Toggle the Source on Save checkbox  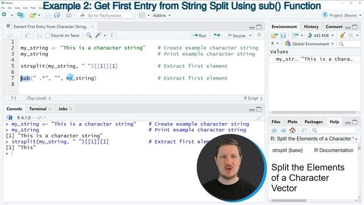pos(47,35)
